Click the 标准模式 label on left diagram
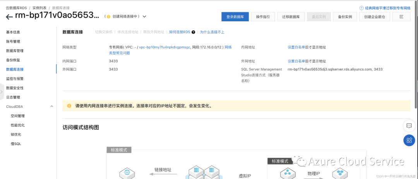 119,150
